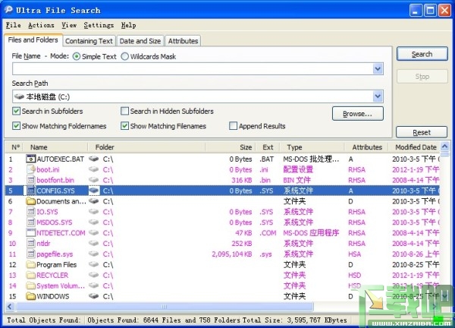Click the AUTOEXEC.BAT file icon
This screenshot has height=328, width=455.
click(30, 159)
